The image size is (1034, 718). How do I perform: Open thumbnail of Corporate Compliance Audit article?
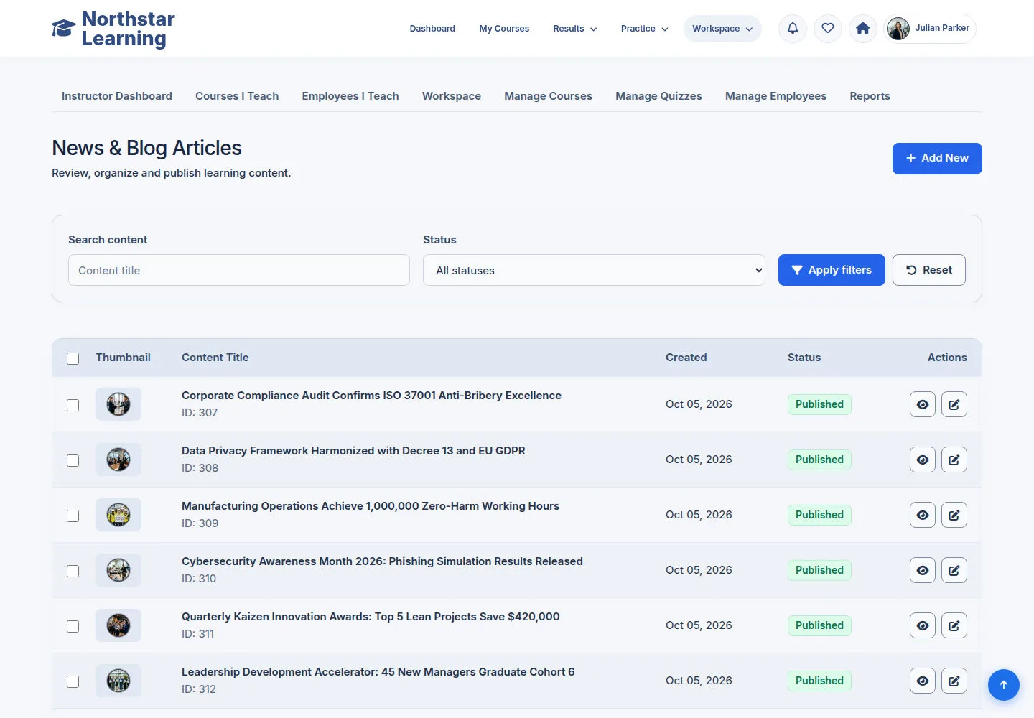pos(118,404)
